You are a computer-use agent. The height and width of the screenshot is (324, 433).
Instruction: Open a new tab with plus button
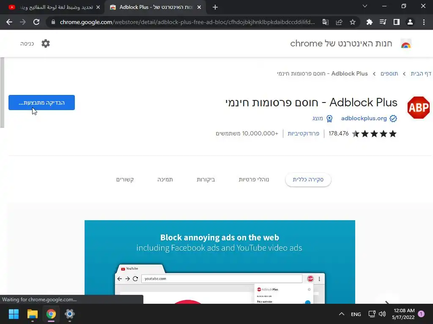coord(215,7)
